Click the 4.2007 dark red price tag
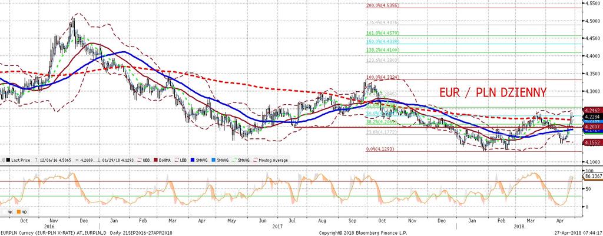 pyautogui.click(x=592, y=127)
